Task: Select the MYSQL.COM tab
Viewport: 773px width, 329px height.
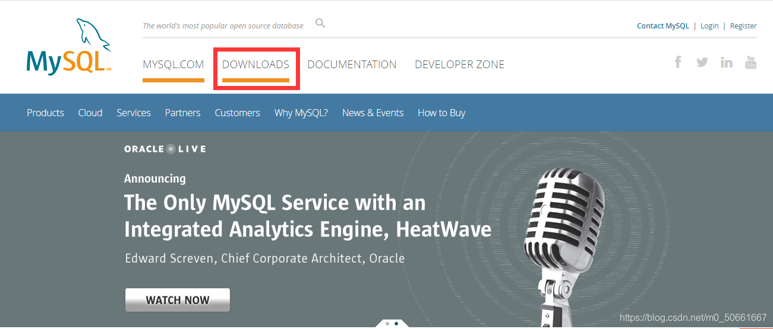Action: (x=173, y=65)
